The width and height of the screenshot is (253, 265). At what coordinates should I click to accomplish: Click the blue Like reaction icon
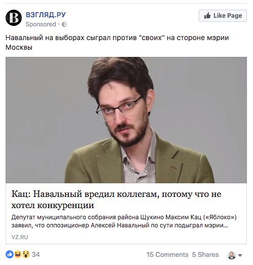(10, 254)
